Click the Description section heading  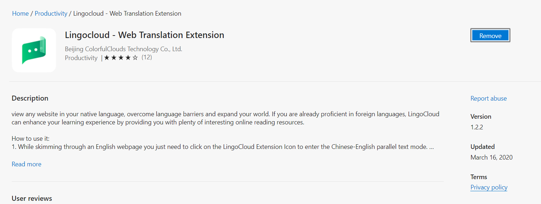(x=30, y=98)
